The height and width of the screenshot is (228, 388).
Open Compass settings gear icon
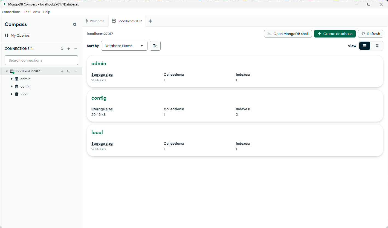click(x=75, y=24)
